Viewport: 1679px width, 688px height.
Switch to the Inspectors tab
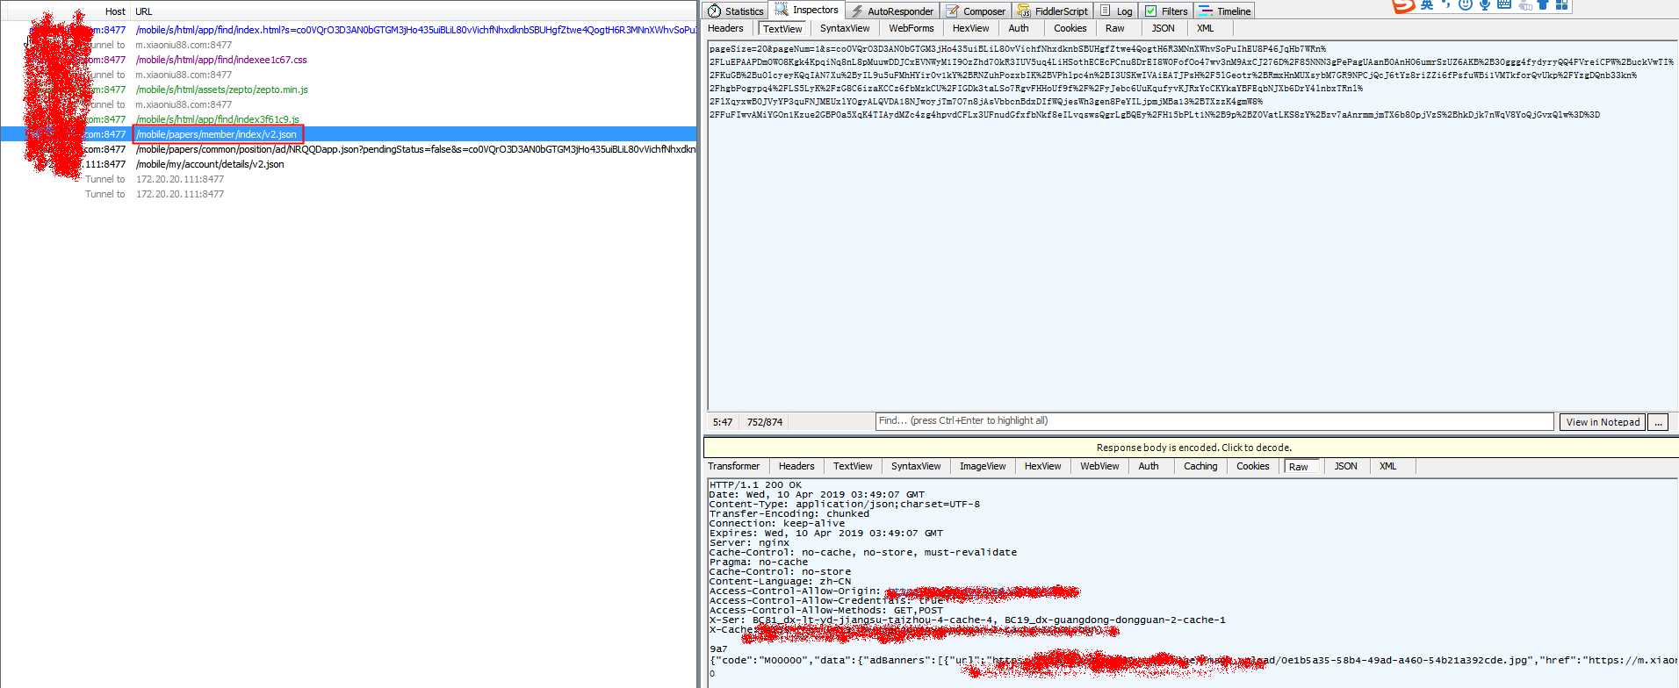click(807, 11)
